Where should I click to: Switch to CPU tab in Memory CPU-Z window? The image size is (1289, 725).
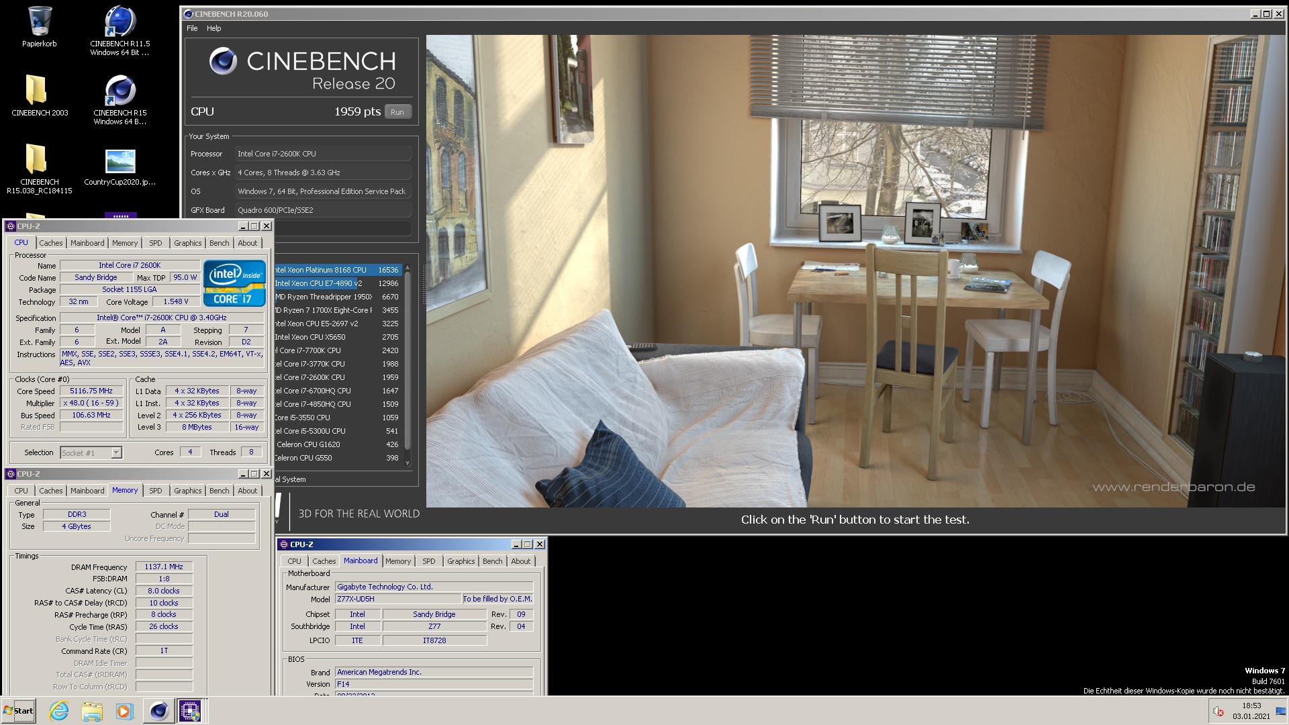(x=21, y=491)
